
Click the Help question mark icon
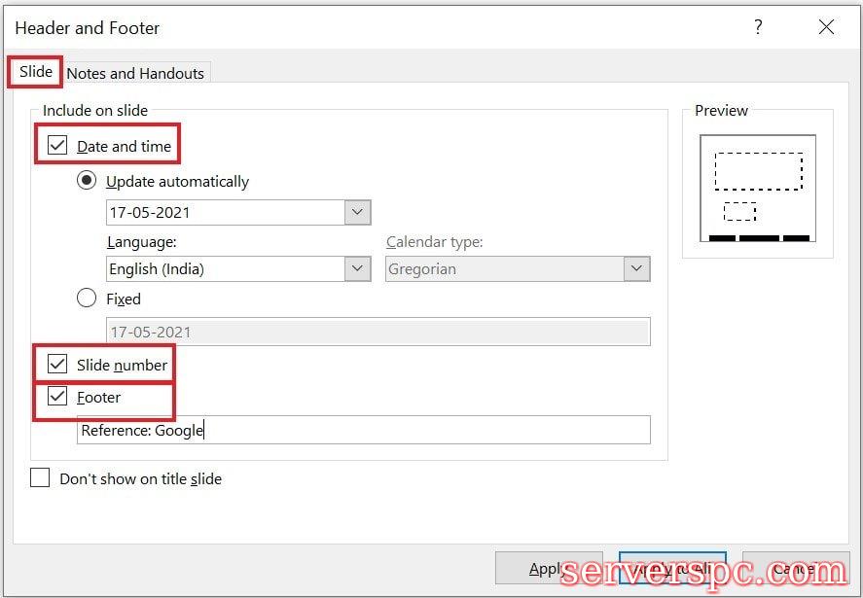(759, 27)
